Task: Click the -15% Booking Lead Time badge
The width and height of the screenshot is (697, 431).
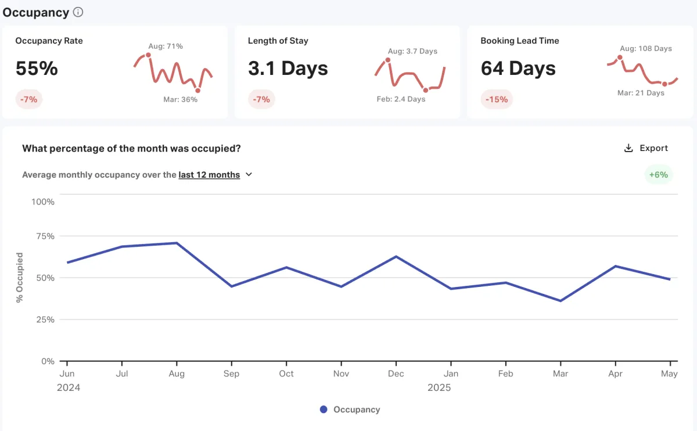Action: (x=496, y=99)
